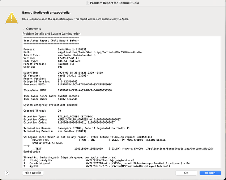The height and width of the screenshot is (180, 226).
Task: Click the 'Thread 0:: bambustu_main' line
Action: (70, 157)
